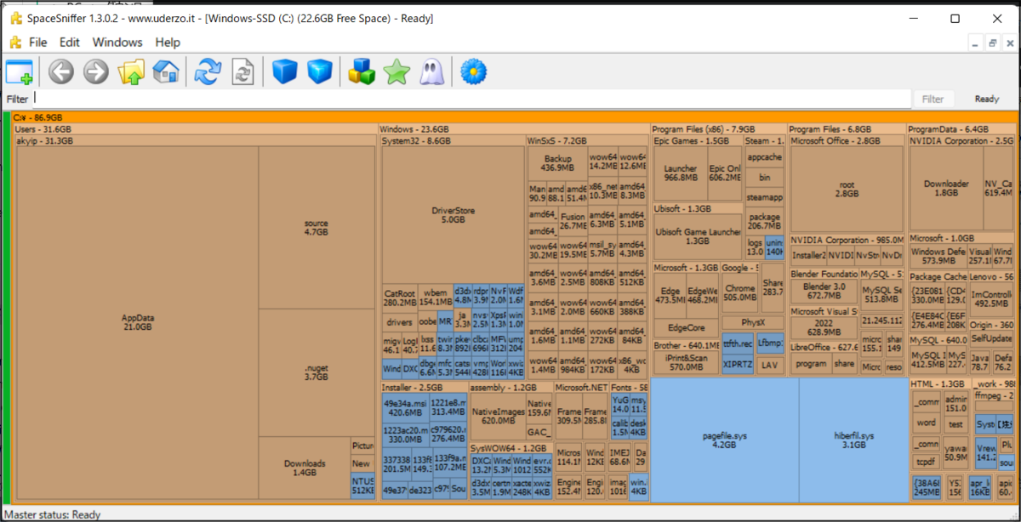1021x522 pixels.
Task: Select the root 2.8GB block
Action: tap(847, 189)
